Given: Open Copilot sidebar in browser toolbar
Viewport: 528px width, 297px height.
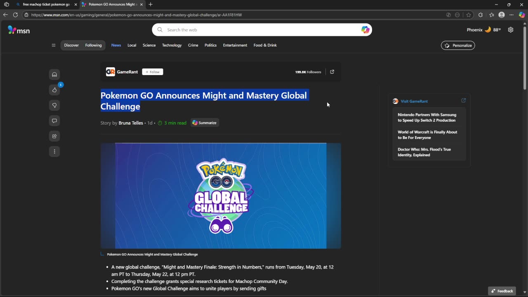Looking at the screenshot, I should point(522,15).
